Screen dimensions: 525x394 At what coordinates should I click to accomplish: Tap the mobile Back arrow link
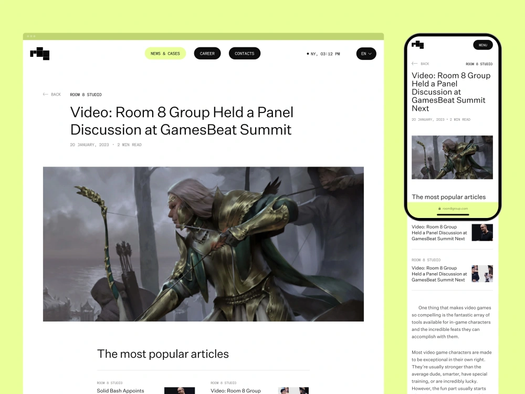[420, 64]
